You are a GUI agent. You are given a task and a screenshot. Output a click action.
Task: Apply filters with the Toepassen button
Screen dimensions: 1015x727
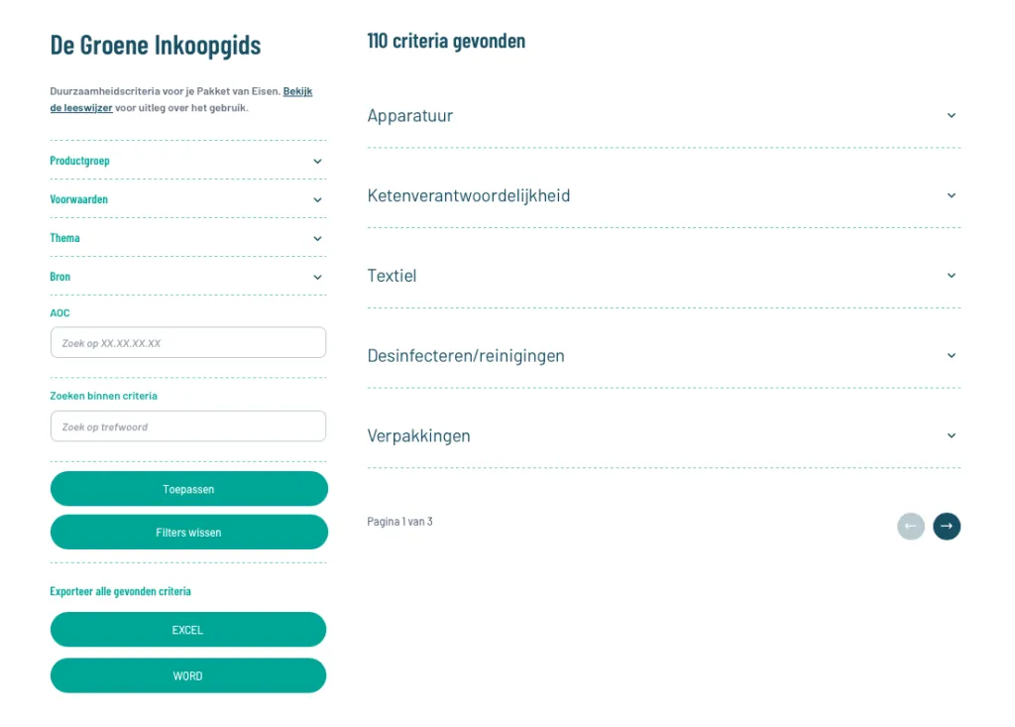pos(188,488)
